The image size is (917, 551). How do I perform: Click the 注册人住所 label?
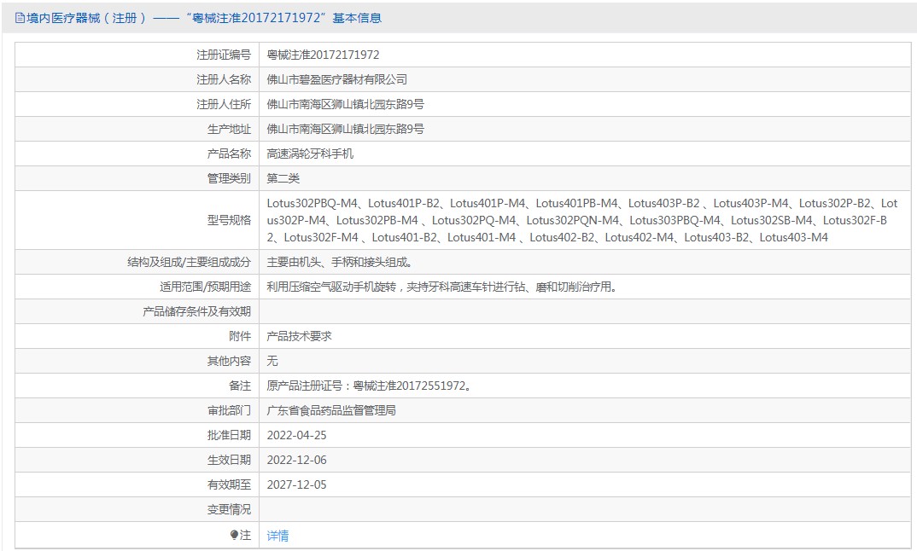tap(224, 104)
